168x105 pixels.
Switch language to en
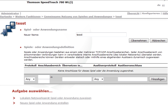(163, 5)
